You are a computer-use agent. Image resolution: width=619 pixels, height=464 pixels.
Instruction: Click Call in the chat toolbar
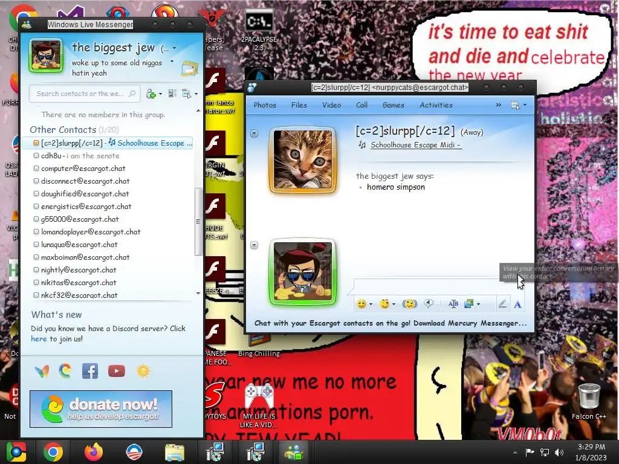tap(361, 105)
